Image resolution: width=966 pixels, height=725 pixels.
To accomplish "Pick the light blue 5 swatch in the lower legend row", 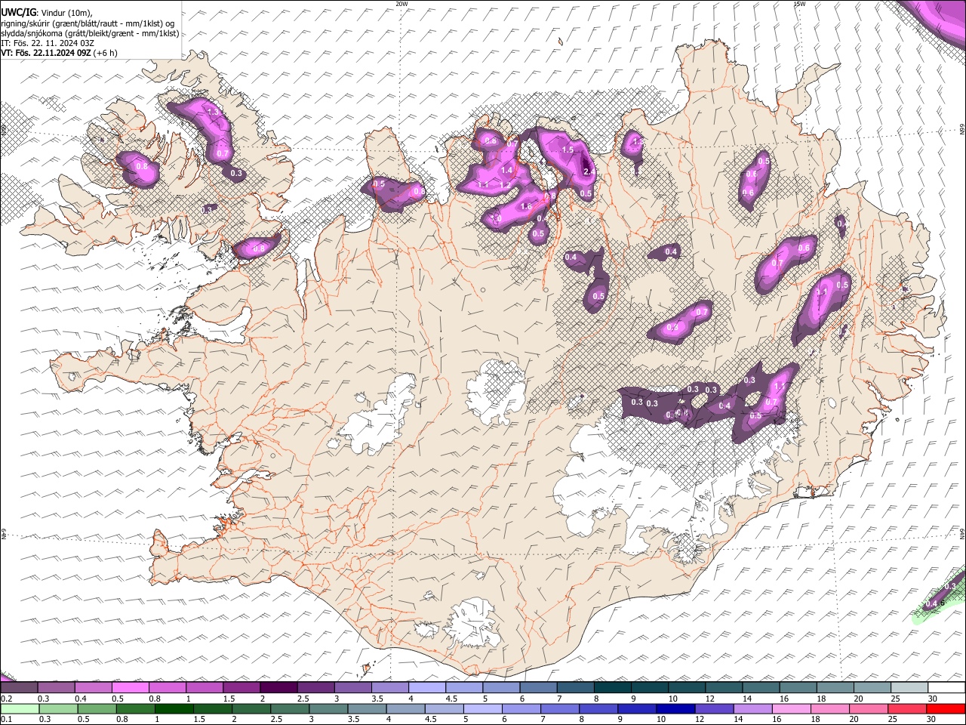I will [x=483, y=708].
